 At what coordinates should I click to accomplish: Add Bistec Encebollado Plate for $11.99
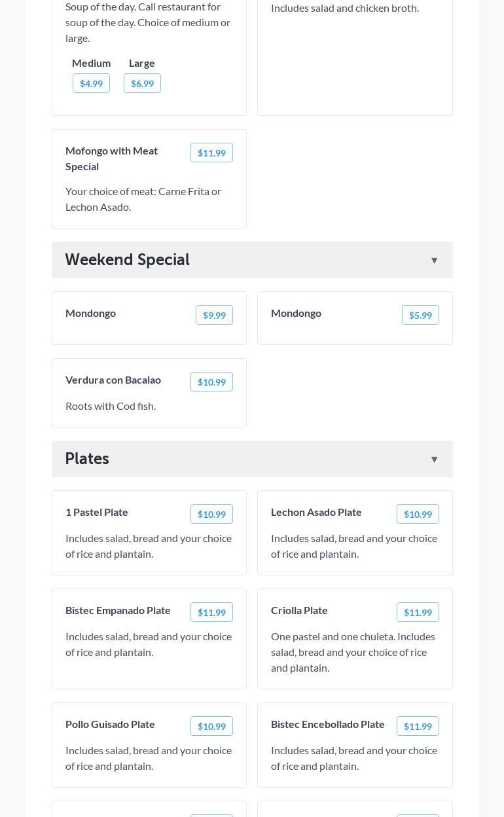coord(418,726)
